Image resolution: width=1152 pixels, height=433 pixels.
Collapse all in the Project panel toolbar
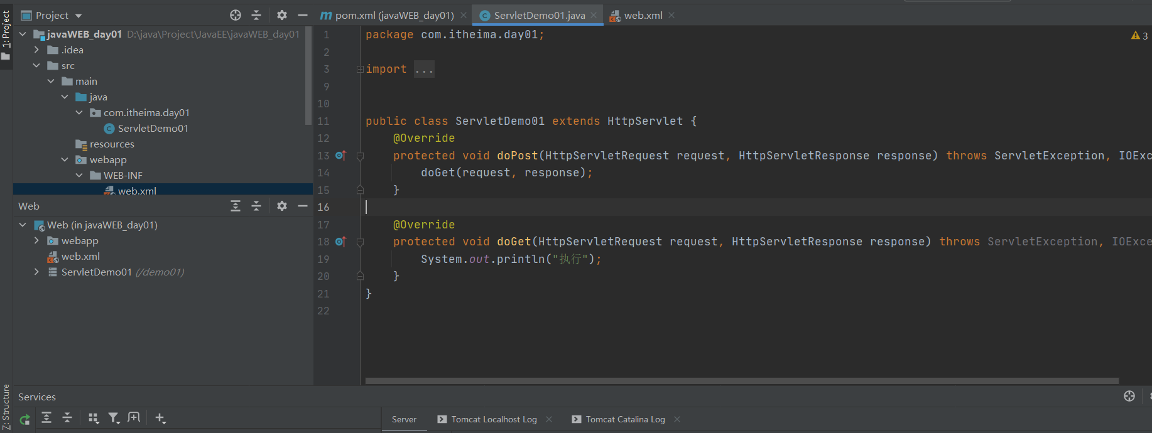pyautogui.click(x=256, y=15)
